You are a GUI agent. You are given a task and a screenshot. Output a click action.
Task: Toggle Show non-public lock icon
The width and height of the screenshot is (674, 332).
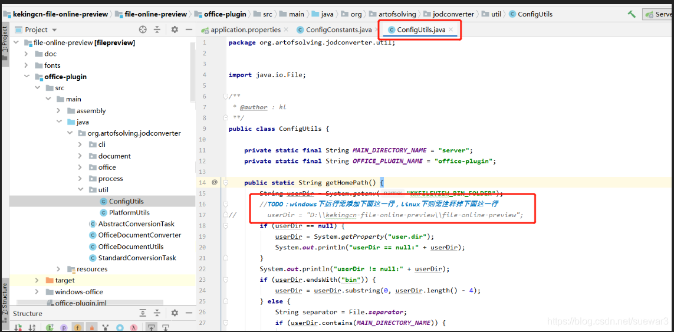pos(92,327)
